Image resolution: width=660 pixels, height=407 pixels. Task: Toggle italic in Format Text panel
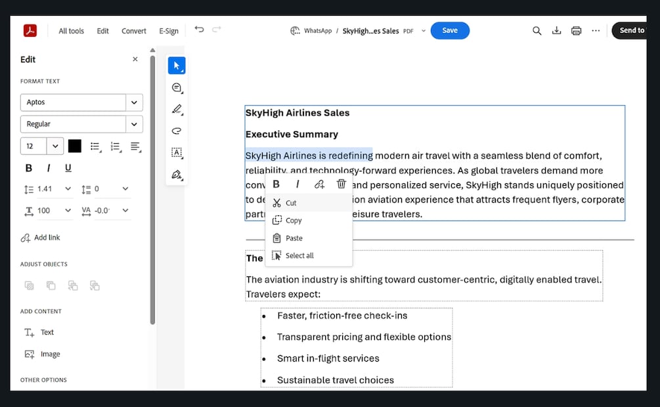(49, 168)
